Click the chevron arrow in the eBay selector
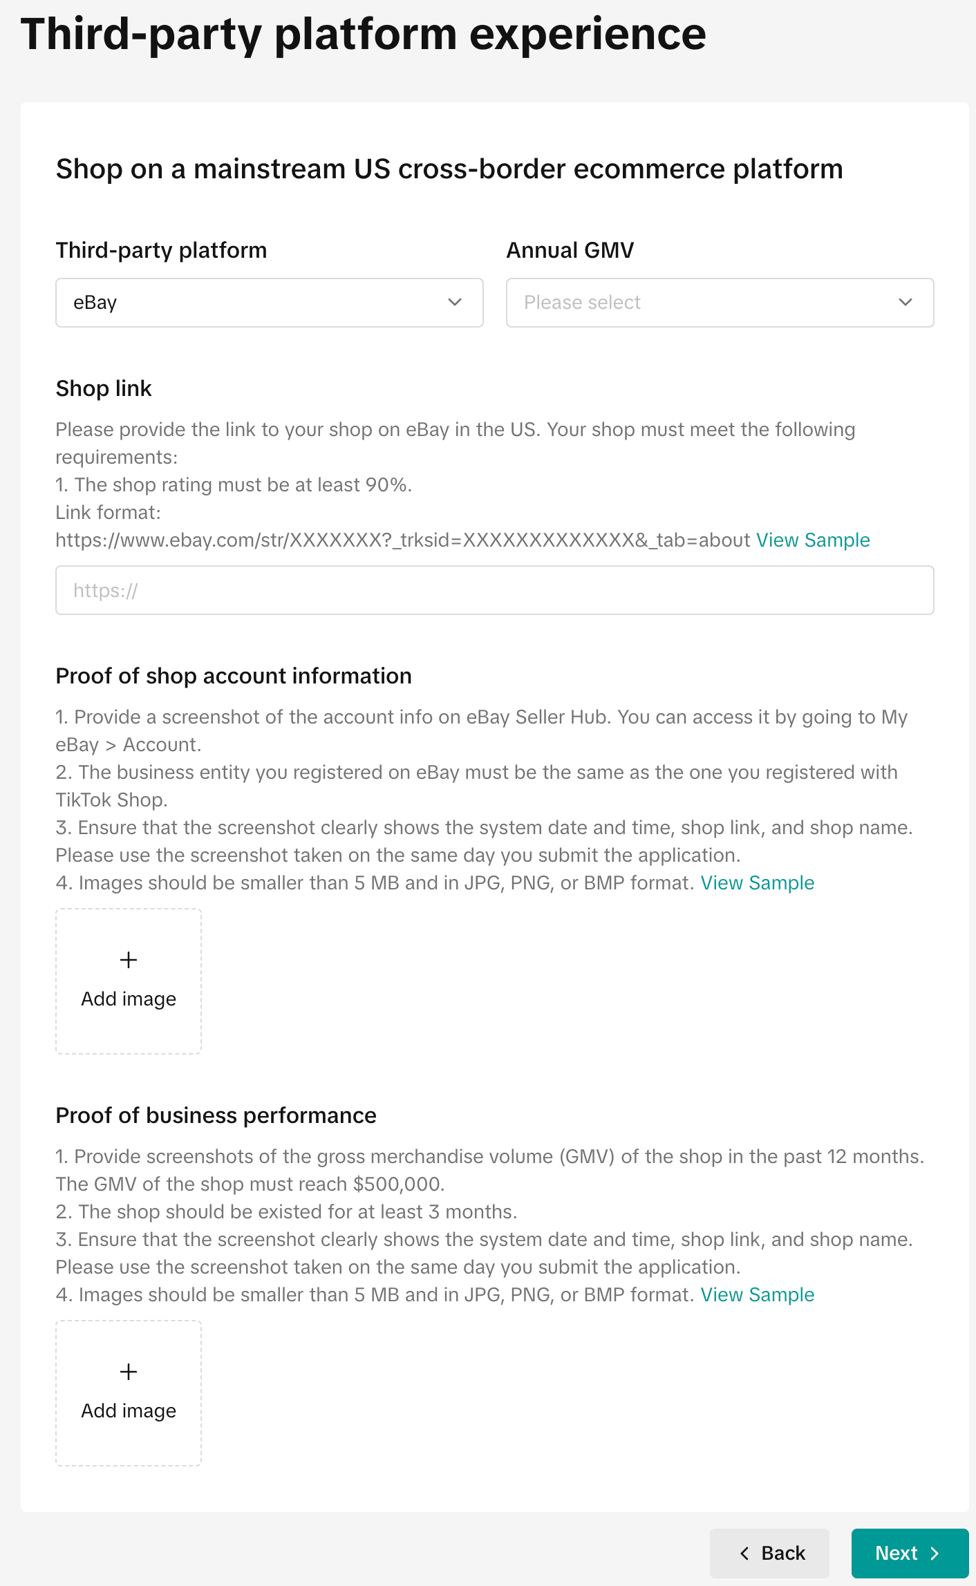 (455, 303)
